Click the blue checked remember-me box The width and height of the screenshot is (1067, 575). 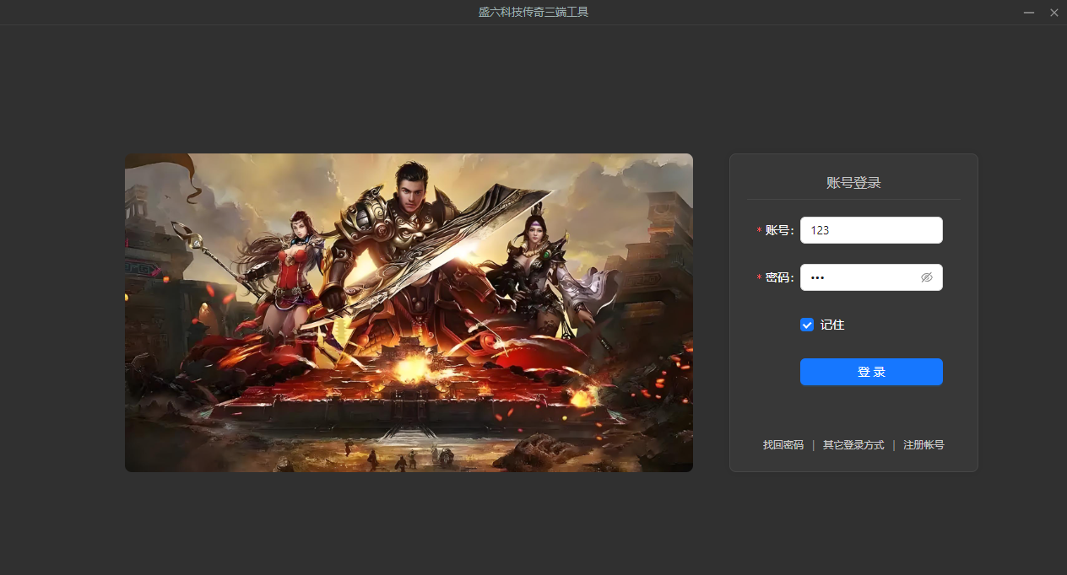pos(807,325)
